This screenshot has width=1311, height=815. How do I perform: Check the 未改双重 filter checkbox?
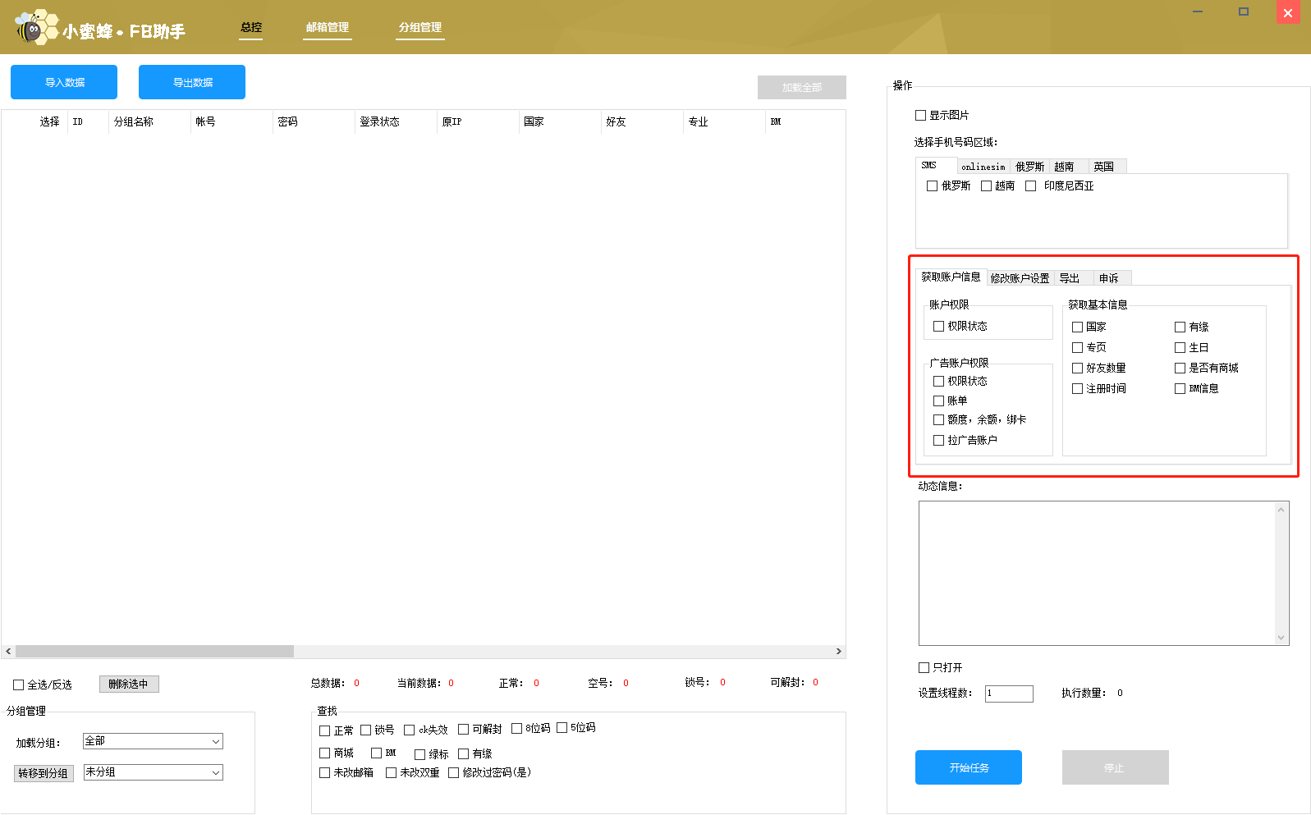click(x=391, y=772)
